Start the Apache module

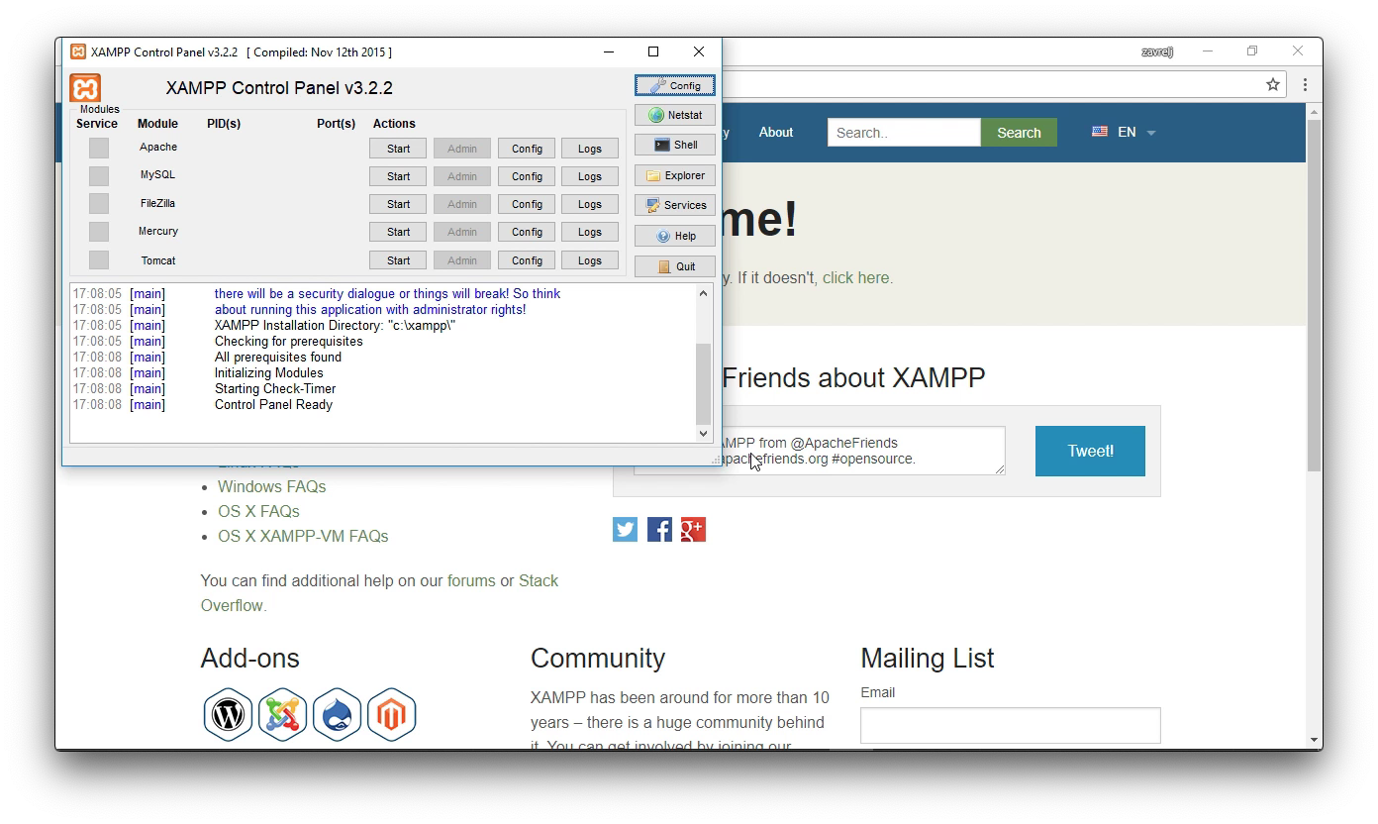398,149
